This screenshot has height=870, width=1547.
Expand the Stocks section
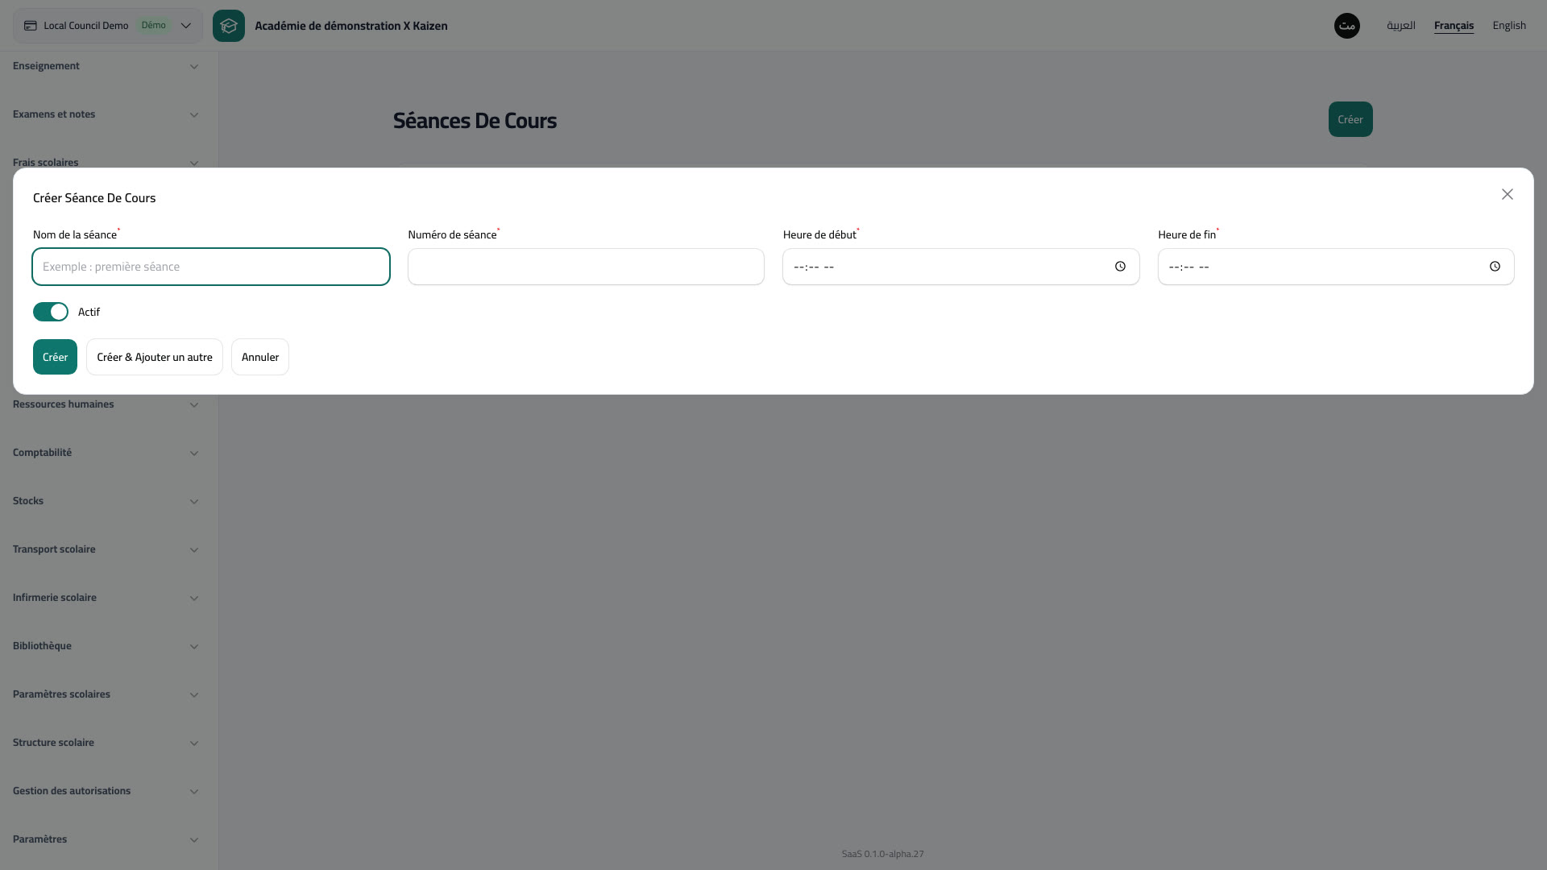[106, 501]
